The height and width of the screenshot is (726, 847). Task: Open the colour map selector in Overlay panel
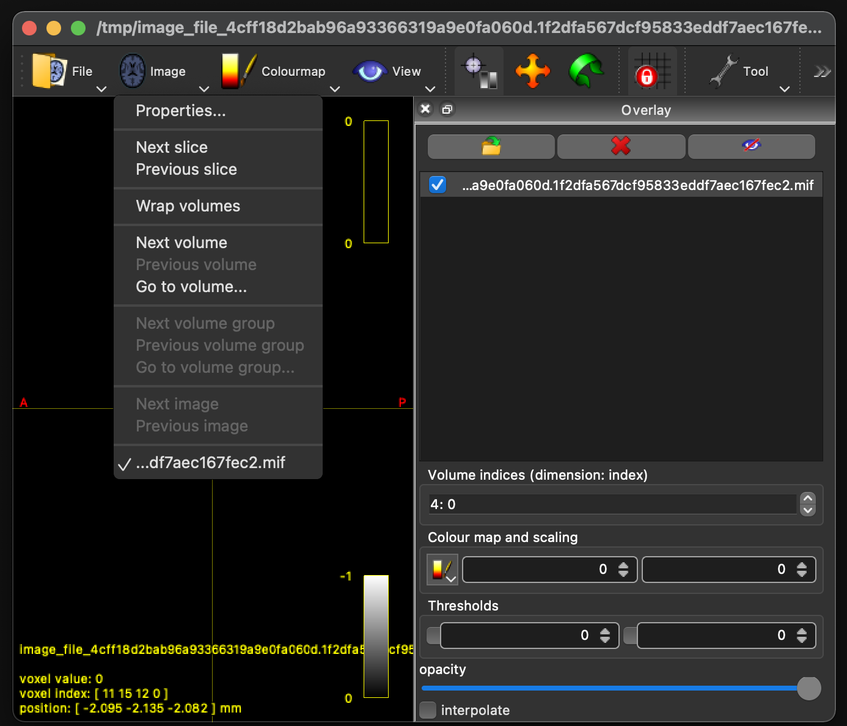click(441, 570)
